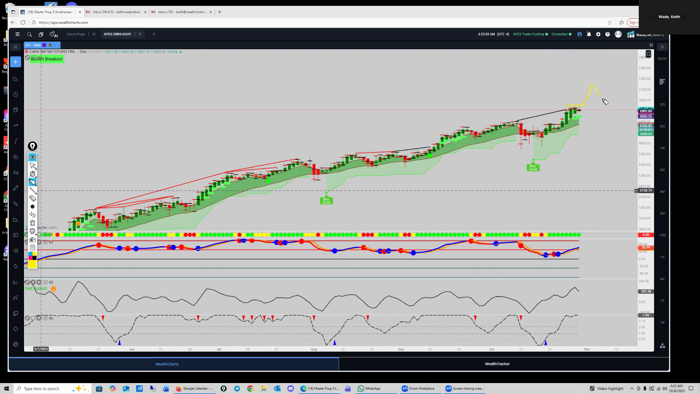
Task: Toggle eye icon on bottom dashed-line indicator
Action: pyautogui.click(x=51, y=318)
